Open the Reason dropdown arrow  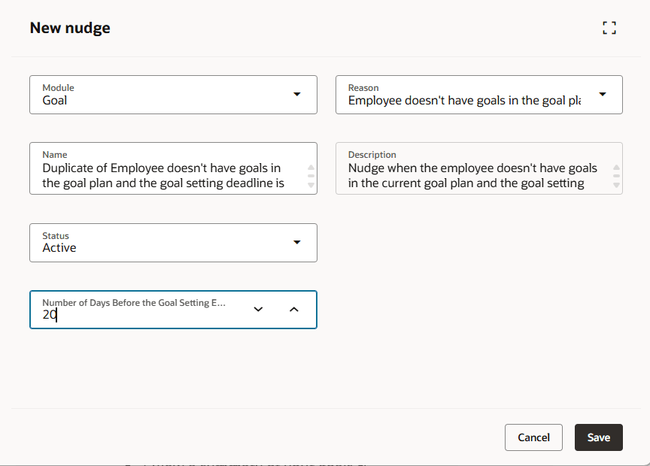[x=603, y=94]
